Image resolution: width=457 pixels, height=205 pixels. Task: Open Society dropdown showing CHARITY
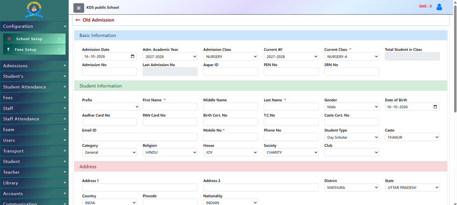click(291, 152)
